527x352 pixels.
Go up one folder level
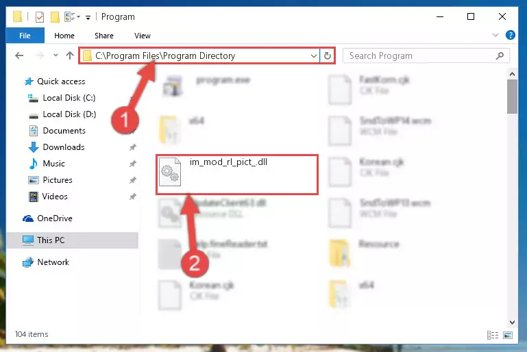click(x=70, y=55)
